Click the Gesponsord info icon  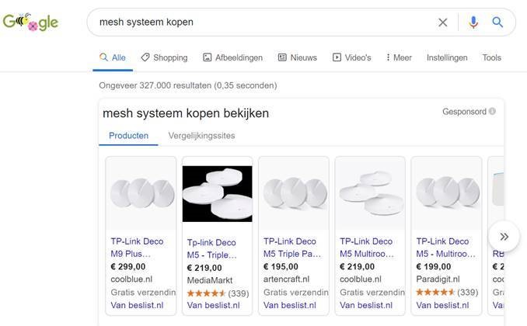[493, 112]
